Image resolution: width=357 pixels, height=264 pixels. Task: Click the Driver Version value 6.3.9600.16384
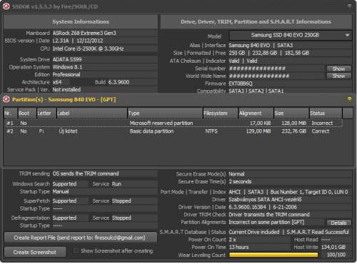pyautogui.click(x=247, y=207)
